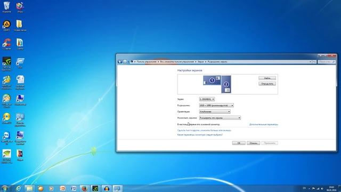Open the Новая папка folder on desktop
The image size is (341, 192).
tap(20, 26)
